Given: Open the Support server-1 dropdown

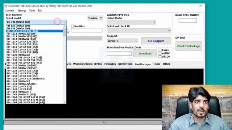Looking at the screenshot, I should point(123,41).
